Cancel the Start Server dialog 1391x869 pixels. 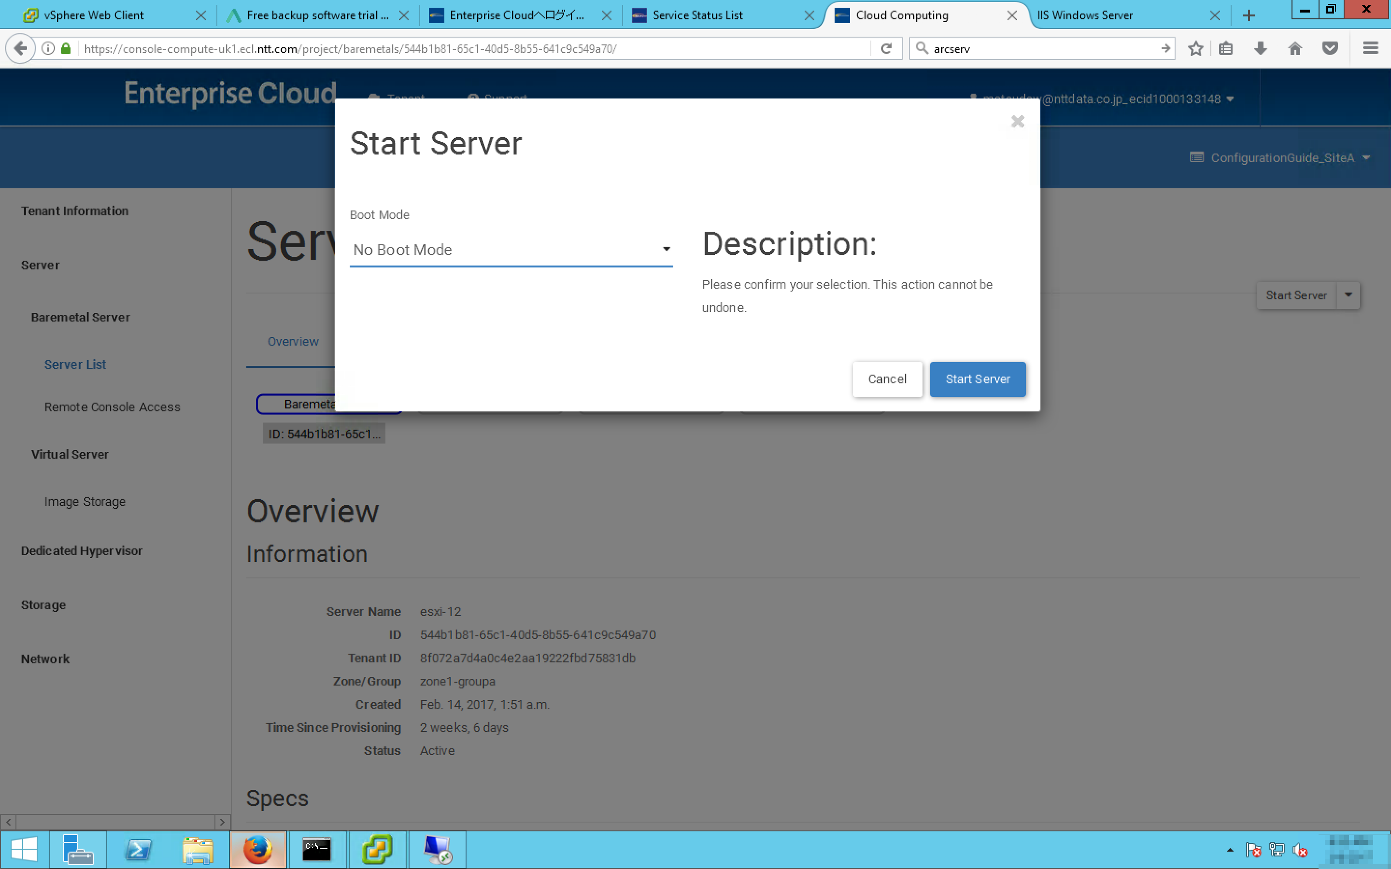point(887,379)
